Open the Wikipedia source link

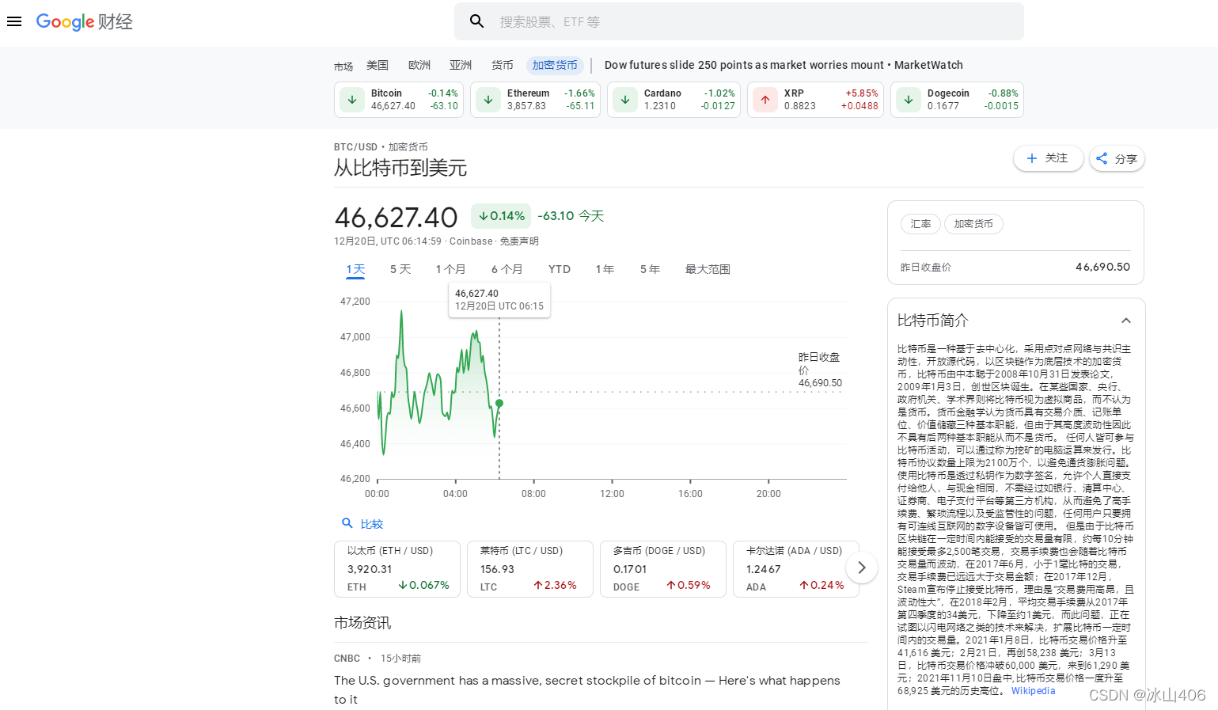click(x=1033, y=691)
